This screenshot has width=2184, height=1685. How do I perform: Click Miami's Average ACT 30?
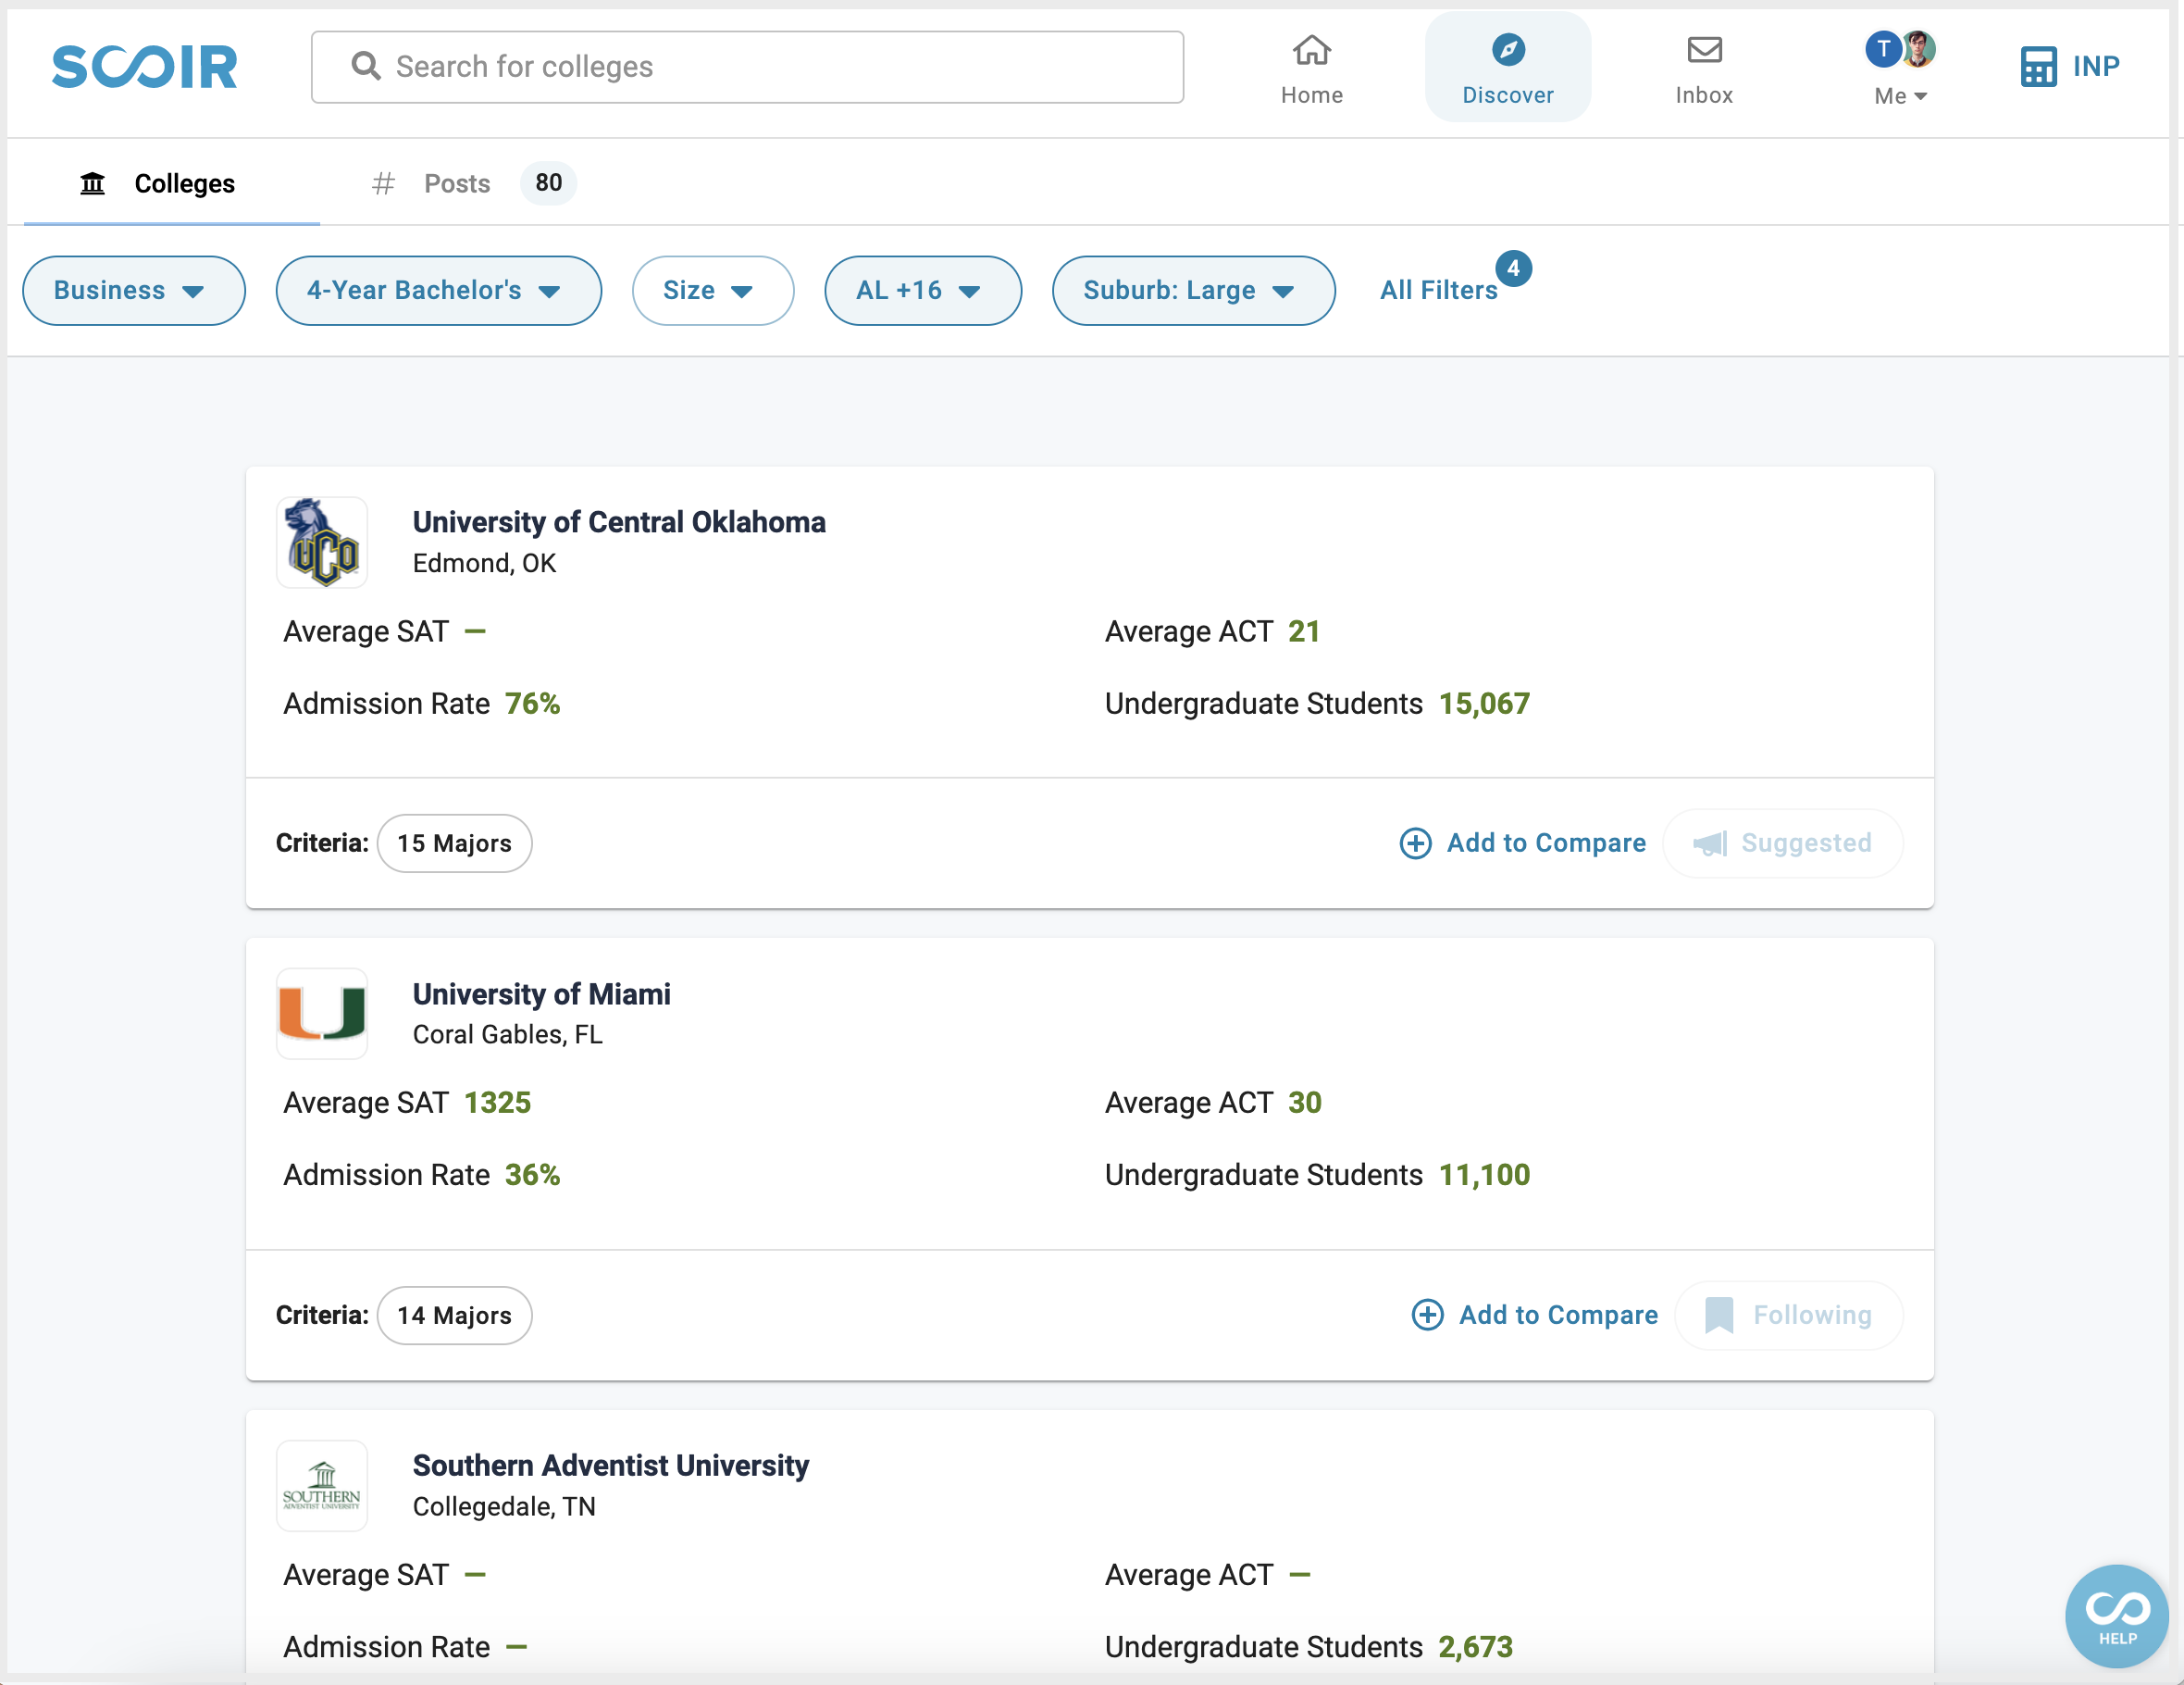pyautogui.click(x=1305, y=1103)
